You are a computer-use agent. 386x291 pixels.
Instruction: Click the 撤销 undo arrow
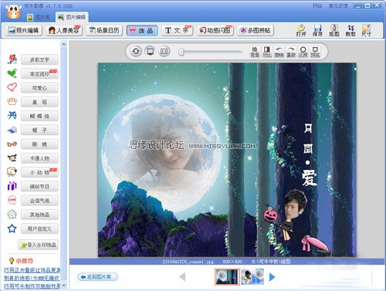pyautogui.click(x=279, y=52)
